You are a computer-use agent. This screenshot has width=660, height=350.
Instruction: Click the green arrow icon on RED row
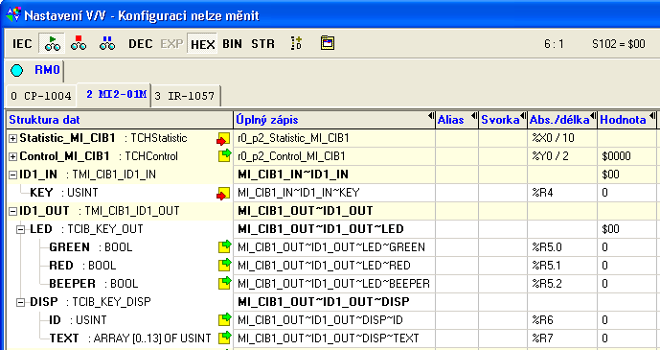pyautogui.click(x=224, y=265)
